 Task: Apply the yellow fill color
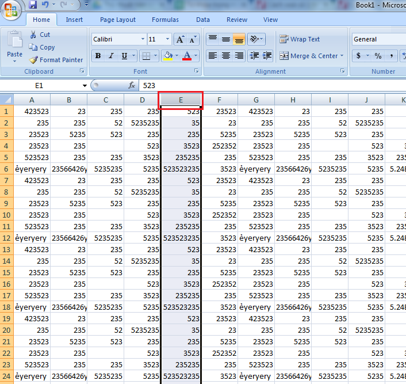point(167,56)
